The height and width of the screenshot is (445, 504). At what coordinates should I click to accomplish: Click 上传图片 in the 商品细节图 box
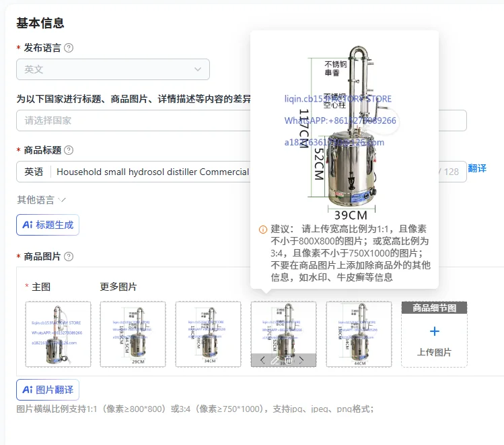[x=434, y=352]
